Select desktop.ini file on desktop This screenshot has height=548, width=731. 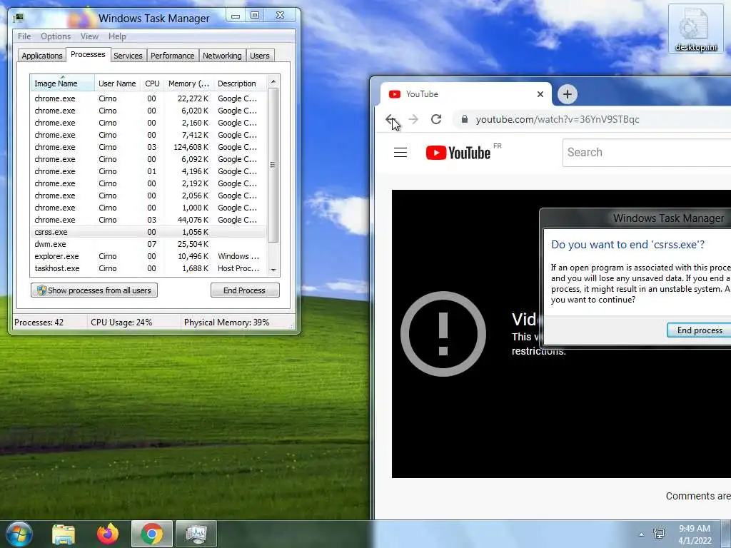[695, 29]
